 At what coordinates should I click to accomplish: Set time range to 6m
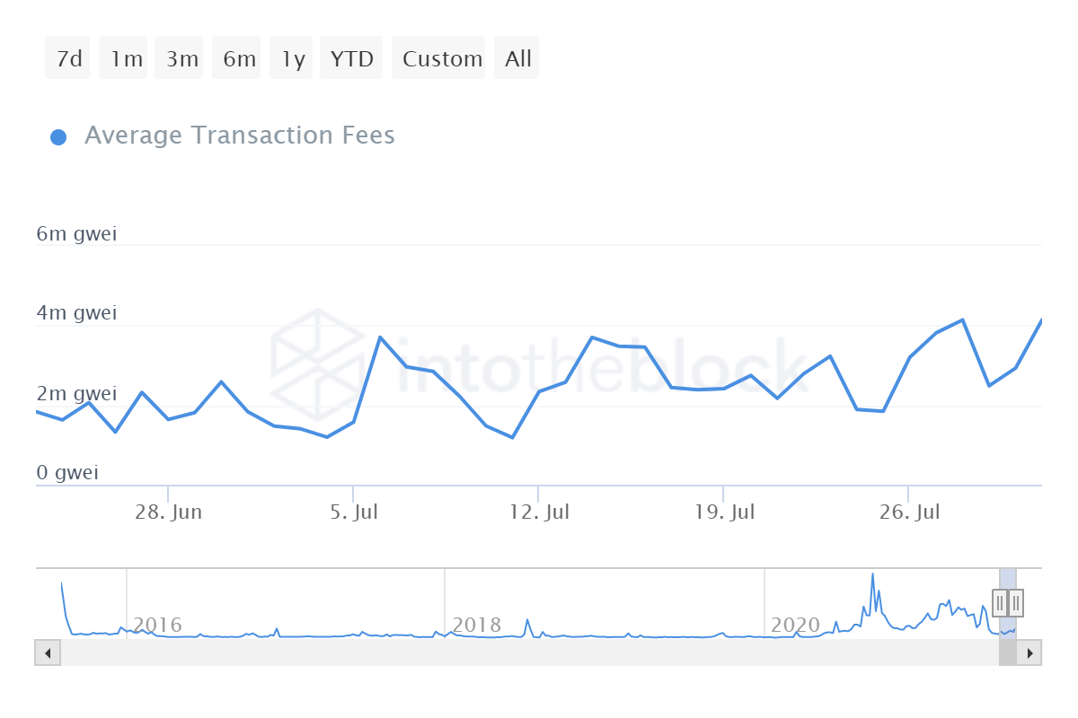[238, 59]
